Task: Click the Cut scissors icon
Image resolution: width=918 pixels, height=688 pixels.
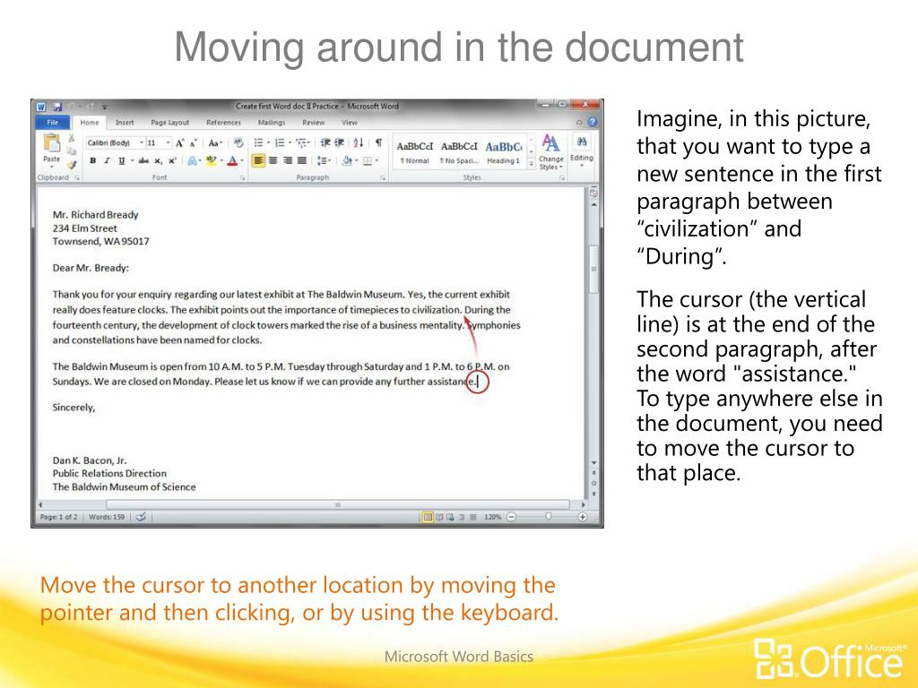Action: click(x=72, y=139)
